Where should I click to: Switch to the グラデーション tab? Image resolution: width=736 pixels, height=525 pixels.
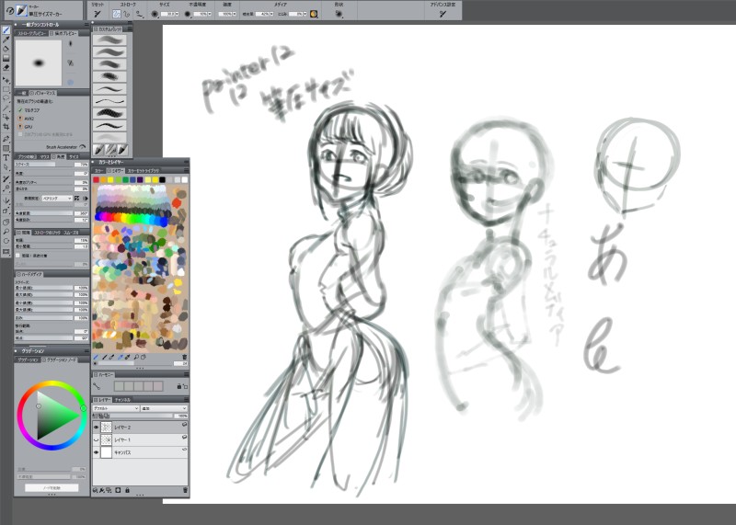pyautogui.click(x=28, y=360)
